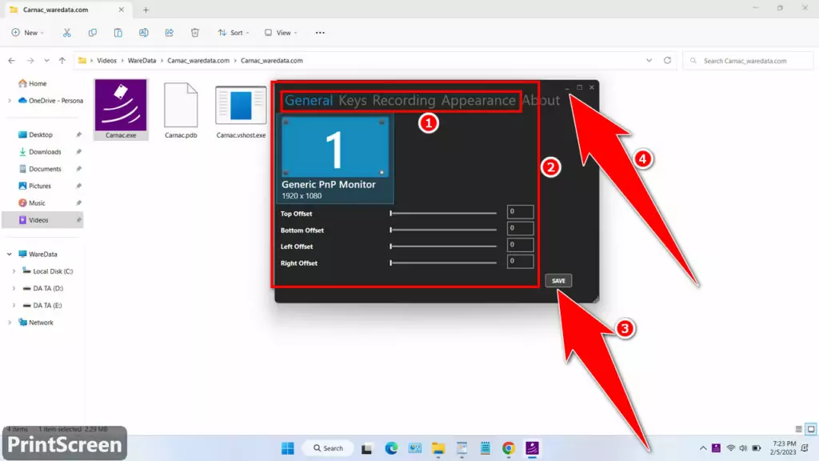819x461 pixels.
Task: Open the Sort dropdown menu
Action: (234, 33)
